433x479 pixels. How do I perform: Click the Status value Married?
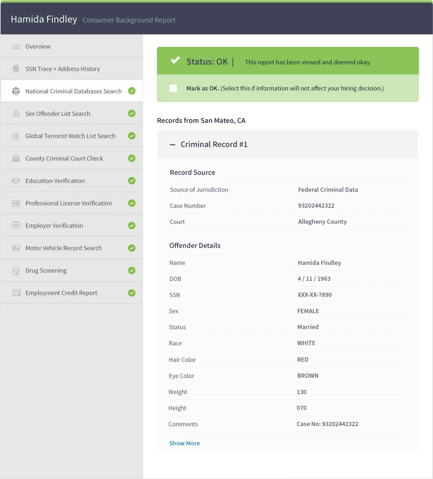[x=308, y=327]
